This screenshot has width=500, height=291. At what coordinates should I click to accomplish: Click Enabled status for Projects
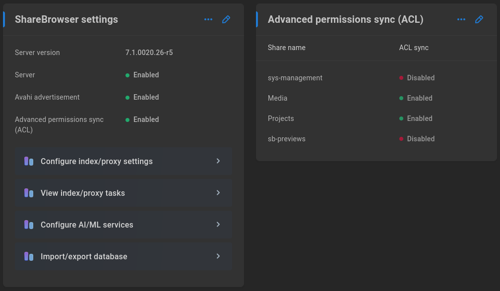tap(420, 118)
